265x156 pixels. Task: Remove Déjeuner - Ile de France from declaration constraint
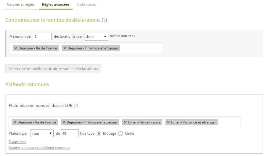click(16, 48)
